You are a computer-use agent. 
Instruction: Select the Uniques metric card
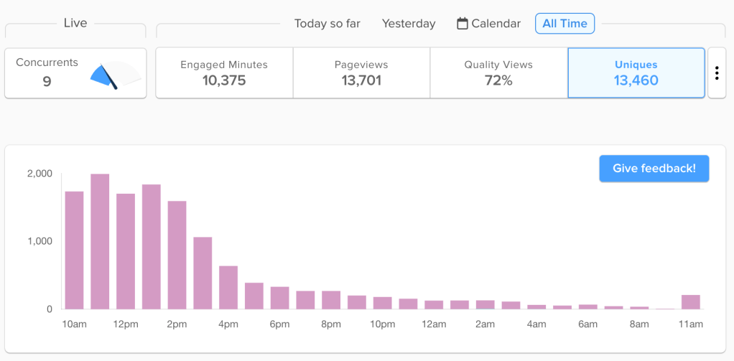pyautogui.click(x=636, y=72)
